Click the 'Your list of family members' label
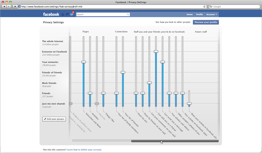The height and width of the screenshot is (153, 262). pos(128,123)
